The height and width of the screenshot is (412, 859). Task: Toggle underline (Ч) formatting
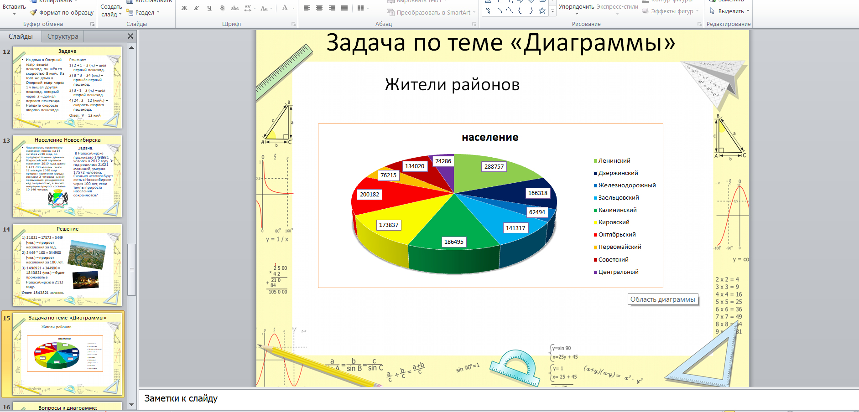click(209, 8)
